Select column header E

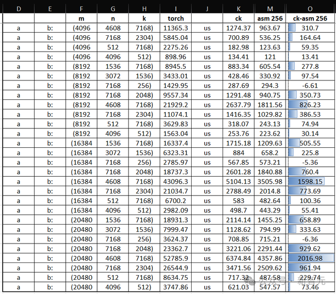point(50,9)
